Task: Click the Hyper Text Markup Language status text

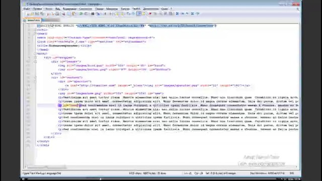Action: pyautogui.click(x=42, y=173)
